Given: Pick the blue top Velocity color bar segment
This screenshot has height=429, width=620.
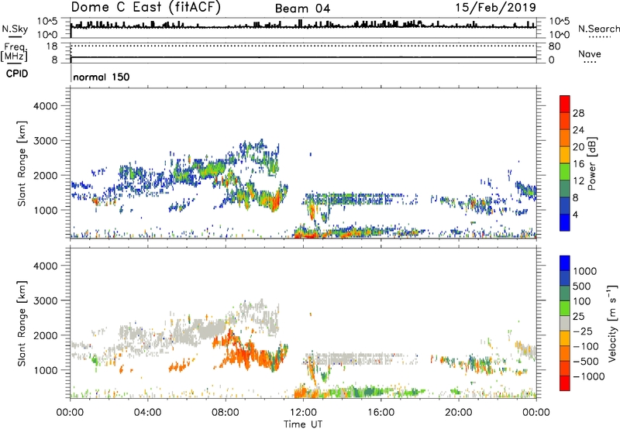Looking at the screenshot, I should tap(565, 263).
